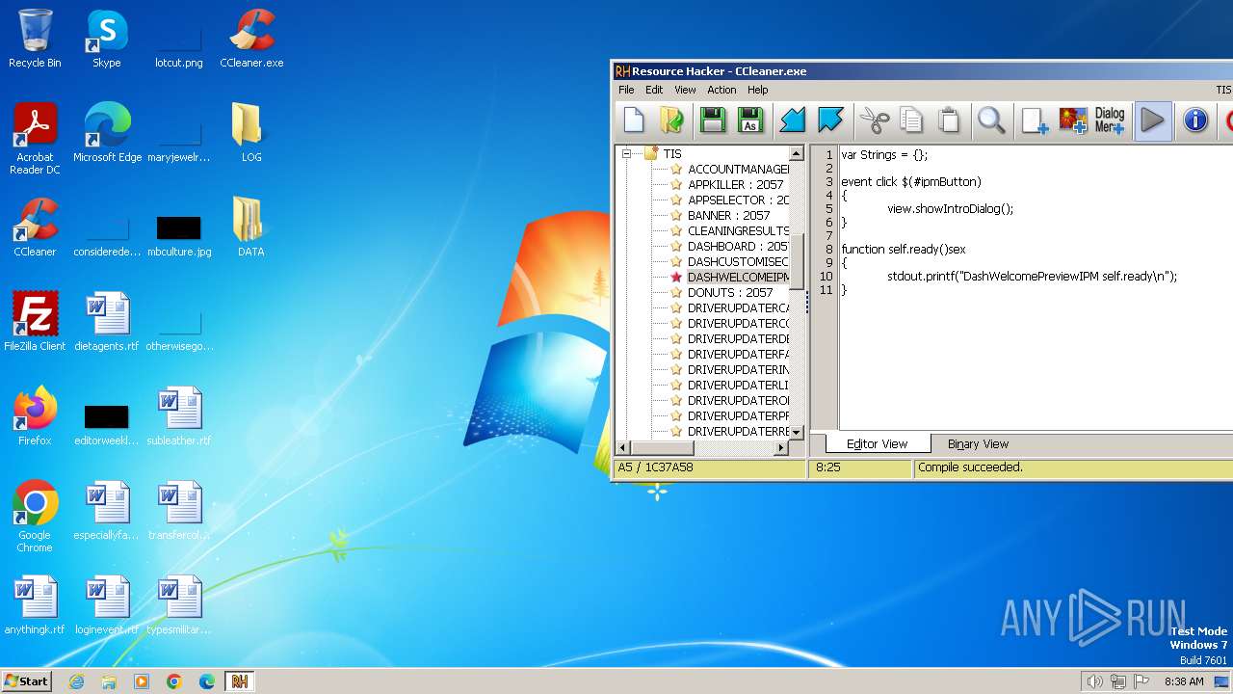Click the down-left blue arrow toolbar icon
The image size is (1233, 694).
click(x=792, y=120)
